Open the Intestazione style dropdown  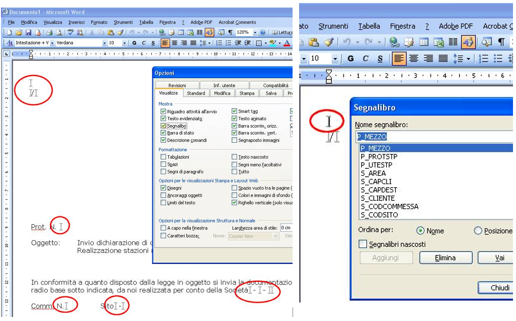coord(51,43)
